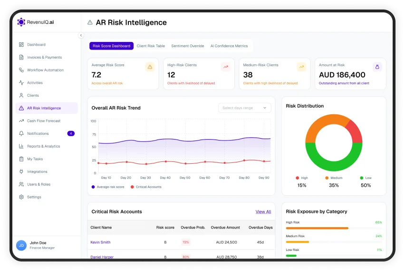
Task: Go to Invoices & Payments menu item
Action: pyautogui.click(x=47, y=57)
